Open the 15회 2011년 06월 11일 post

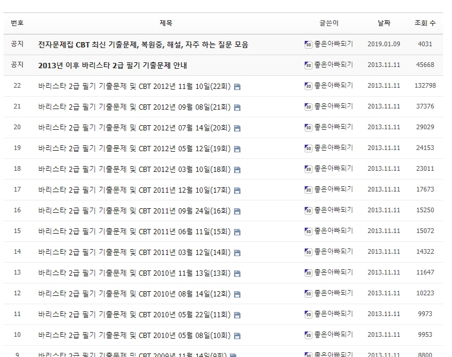134,231
